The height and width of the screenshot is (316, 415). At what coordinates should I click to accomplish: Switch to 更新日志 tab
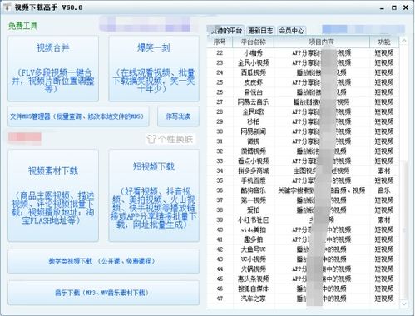(x=260, y=31)
